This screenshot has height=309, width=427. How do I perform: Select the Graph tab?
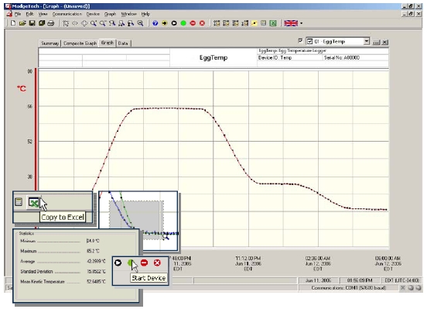coord(107,43)
